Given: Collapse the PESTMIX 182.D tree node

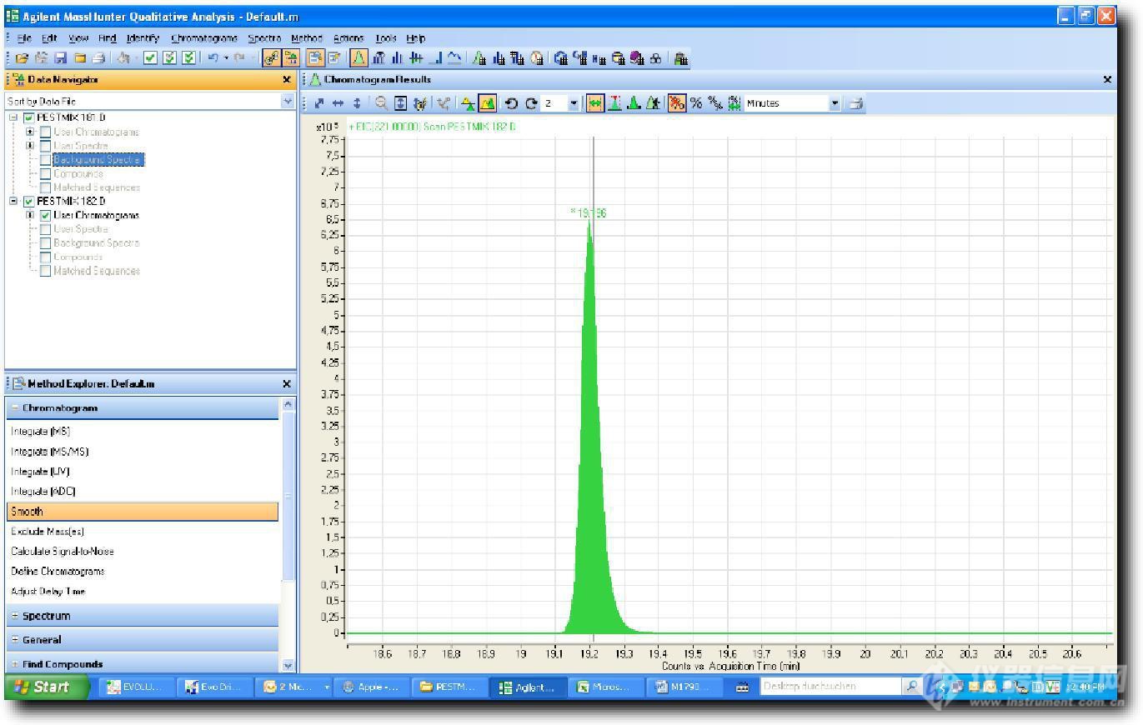Looking at the screenshot, I should pos(13,201).
